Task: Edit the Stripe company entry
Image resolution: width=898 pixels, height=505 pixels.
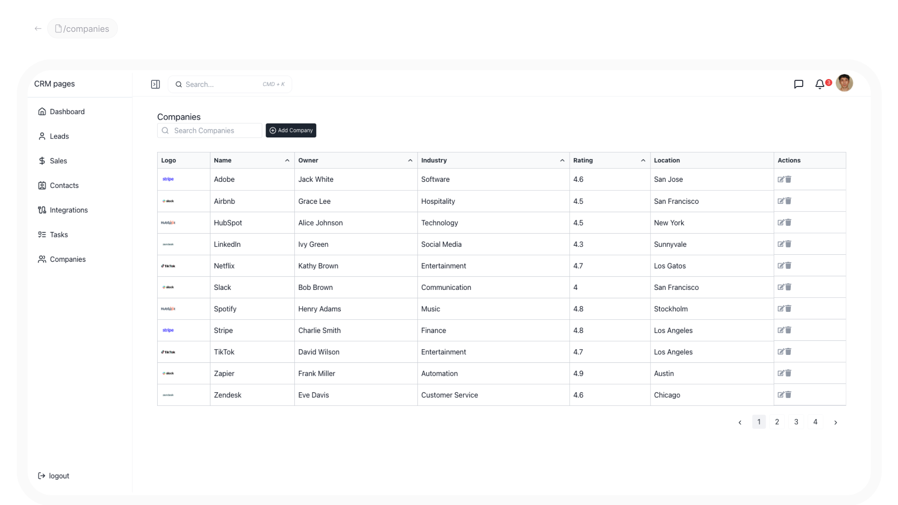Action: (x=781, y=330)
